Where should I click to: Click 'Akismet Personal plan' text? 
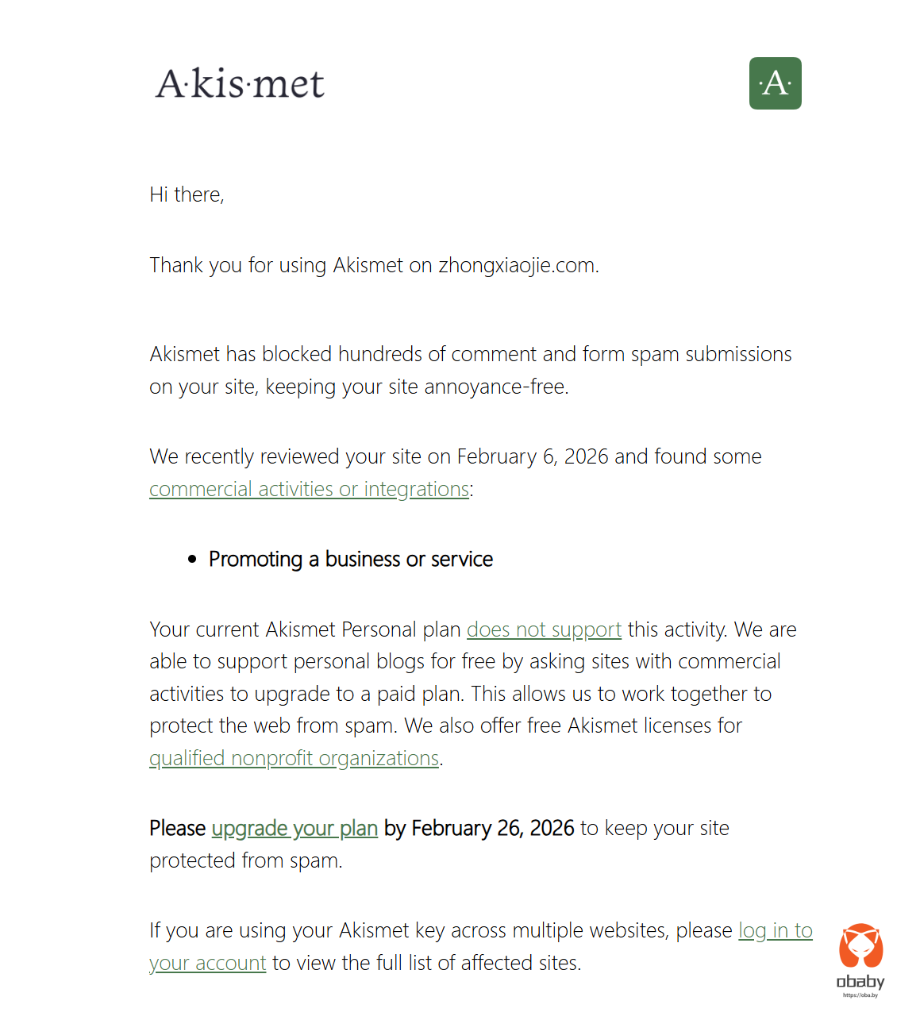(363, 629)
